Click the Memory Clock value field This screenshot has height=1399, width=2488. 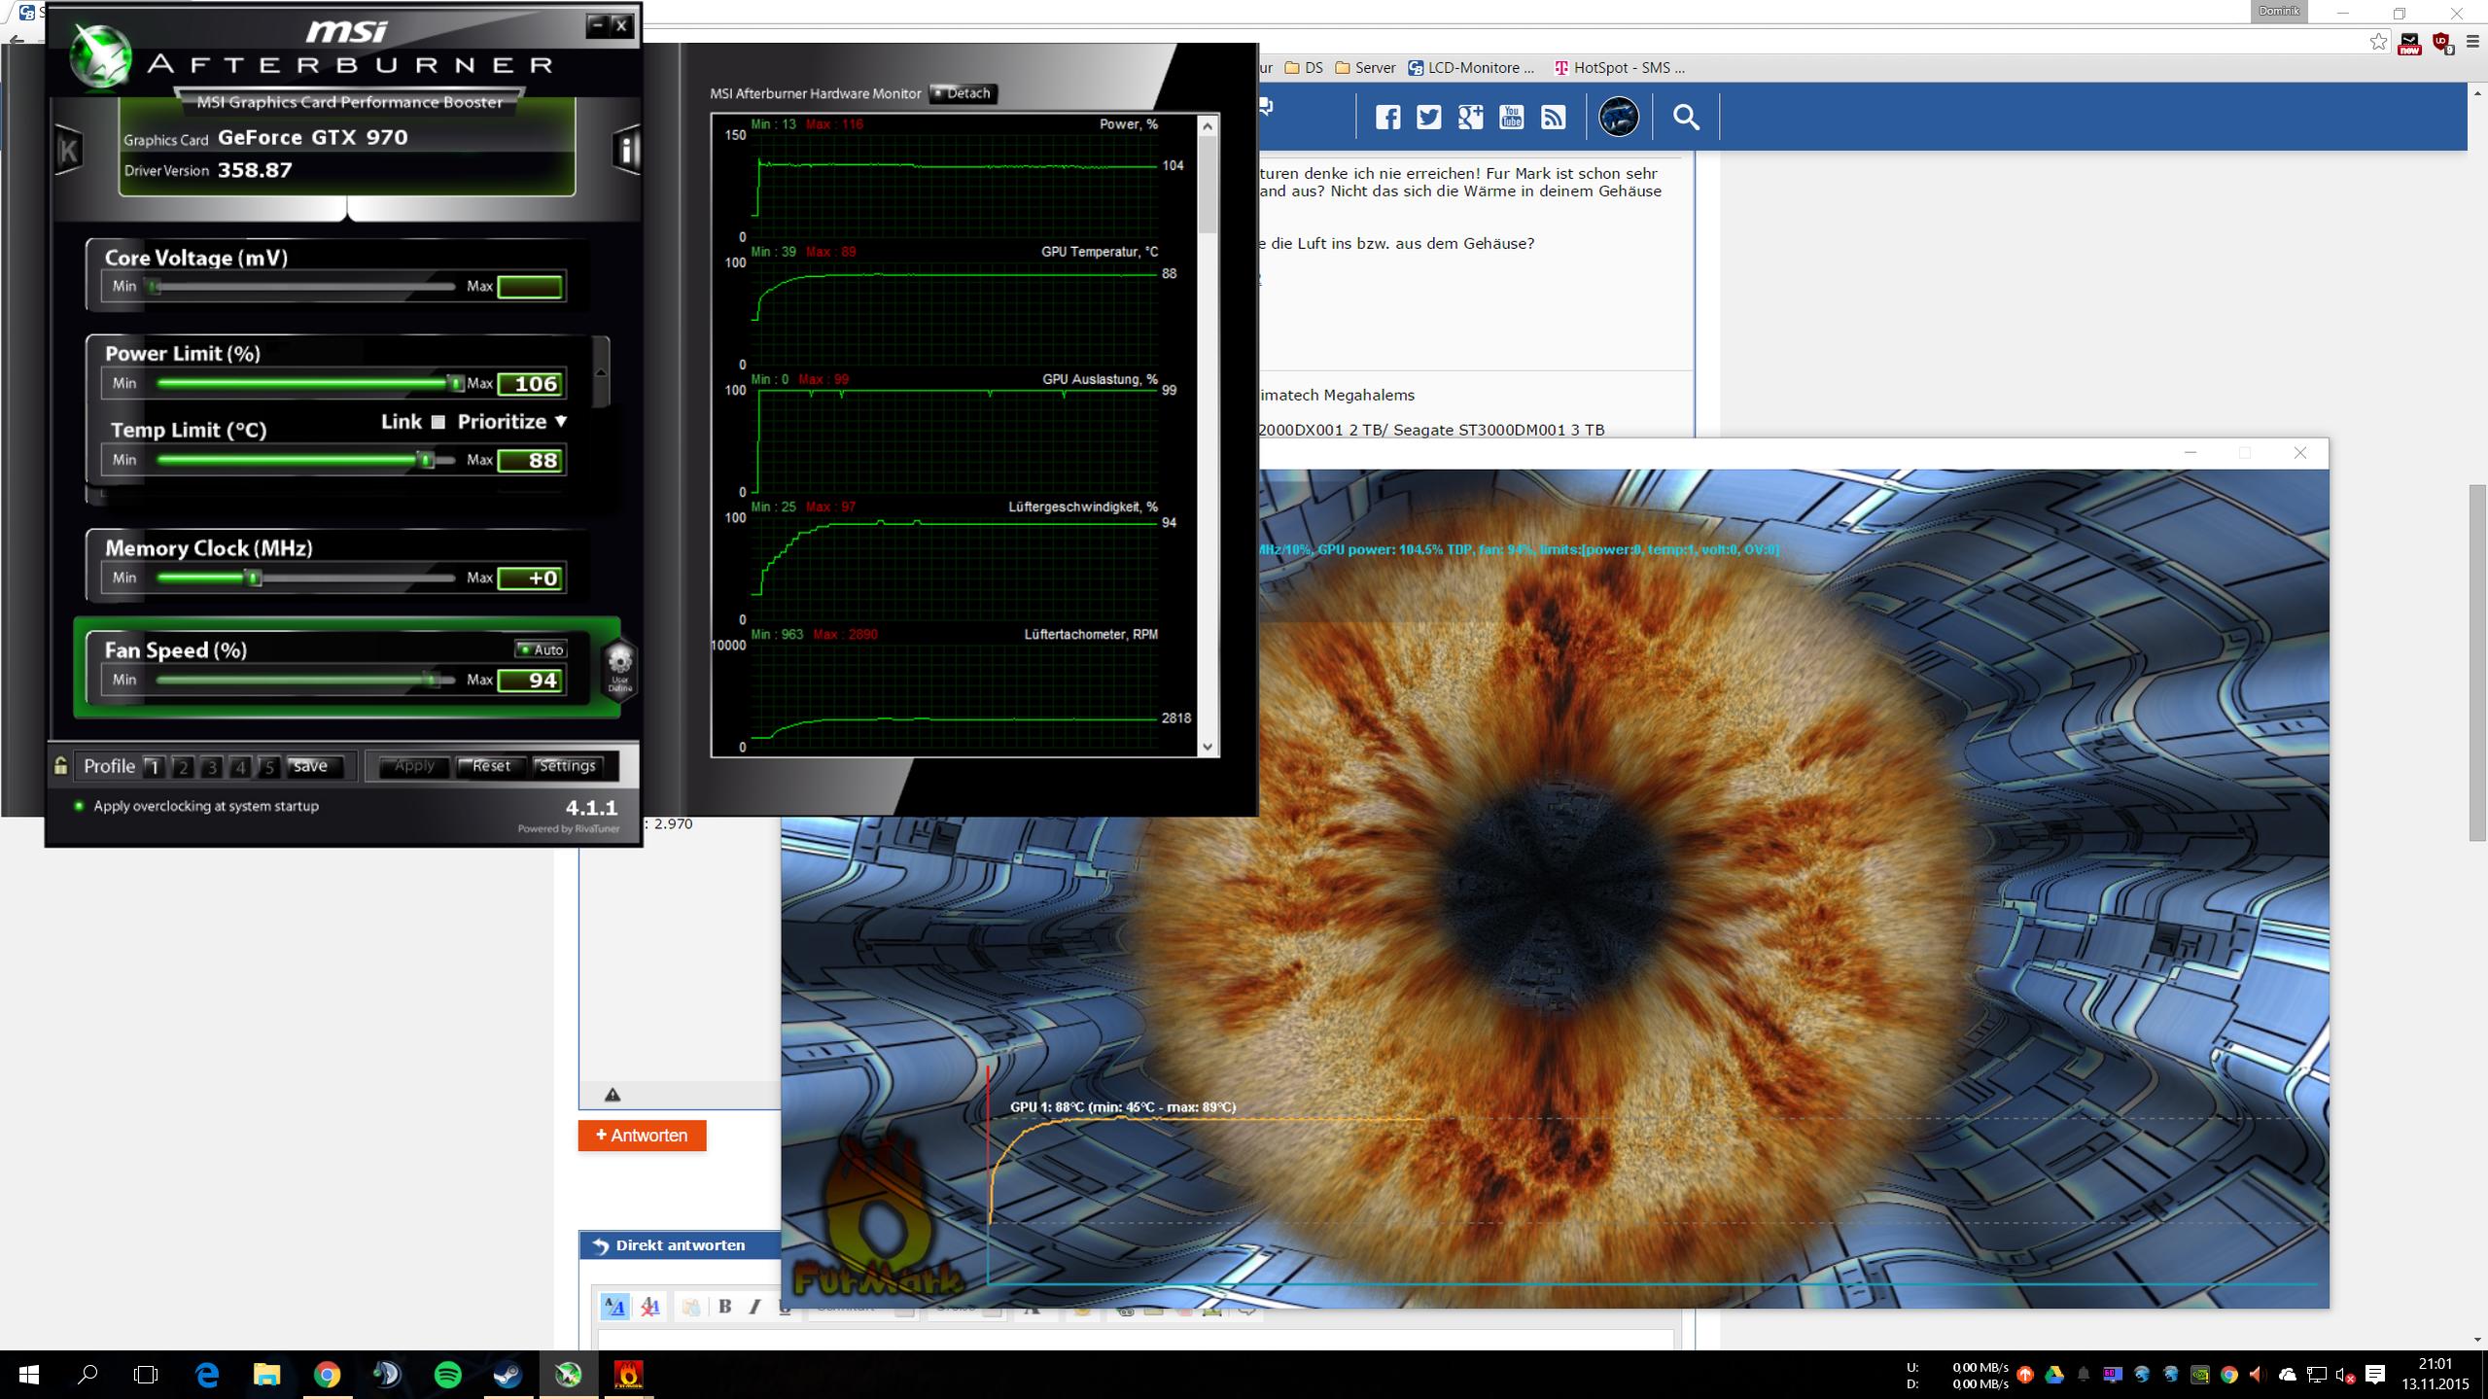531,578
